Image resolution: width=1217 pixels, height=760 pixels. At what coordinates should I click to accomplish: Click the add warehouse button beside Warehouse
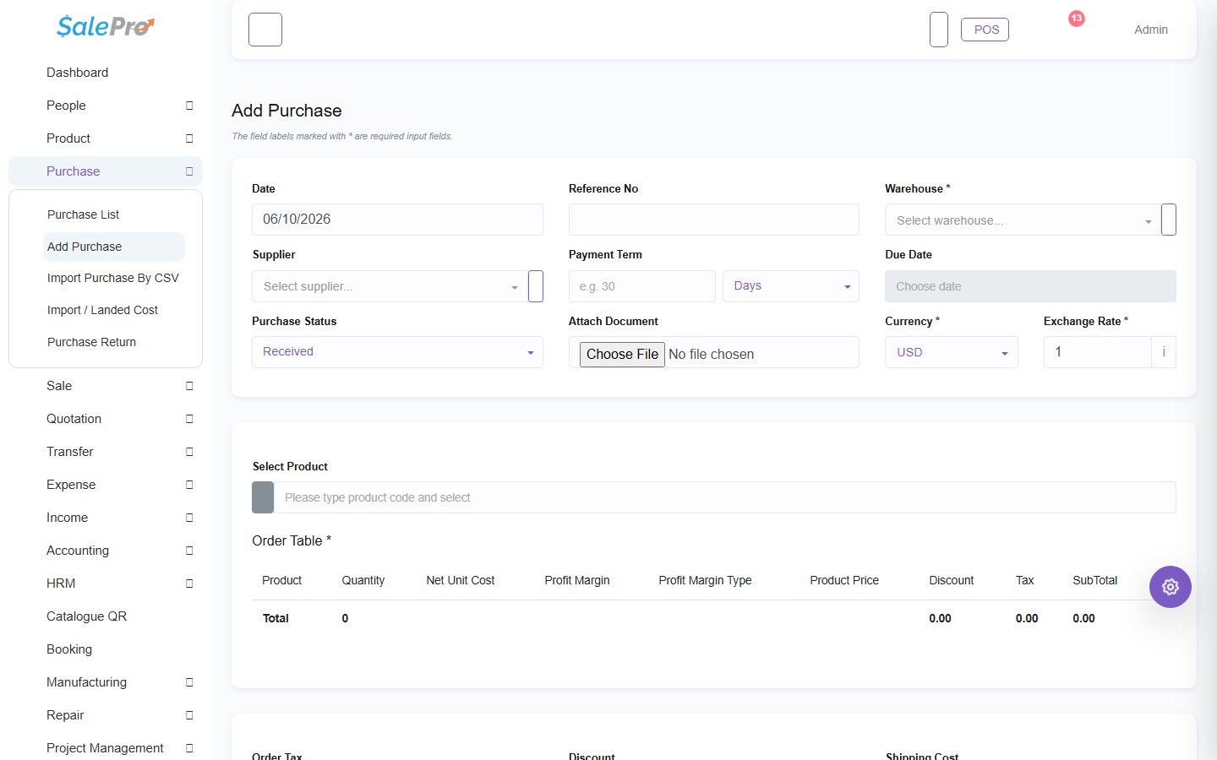[x=1169, y=220]
